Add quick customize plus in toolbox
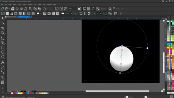Screen dimensions: 174x98 pos(3,88)
